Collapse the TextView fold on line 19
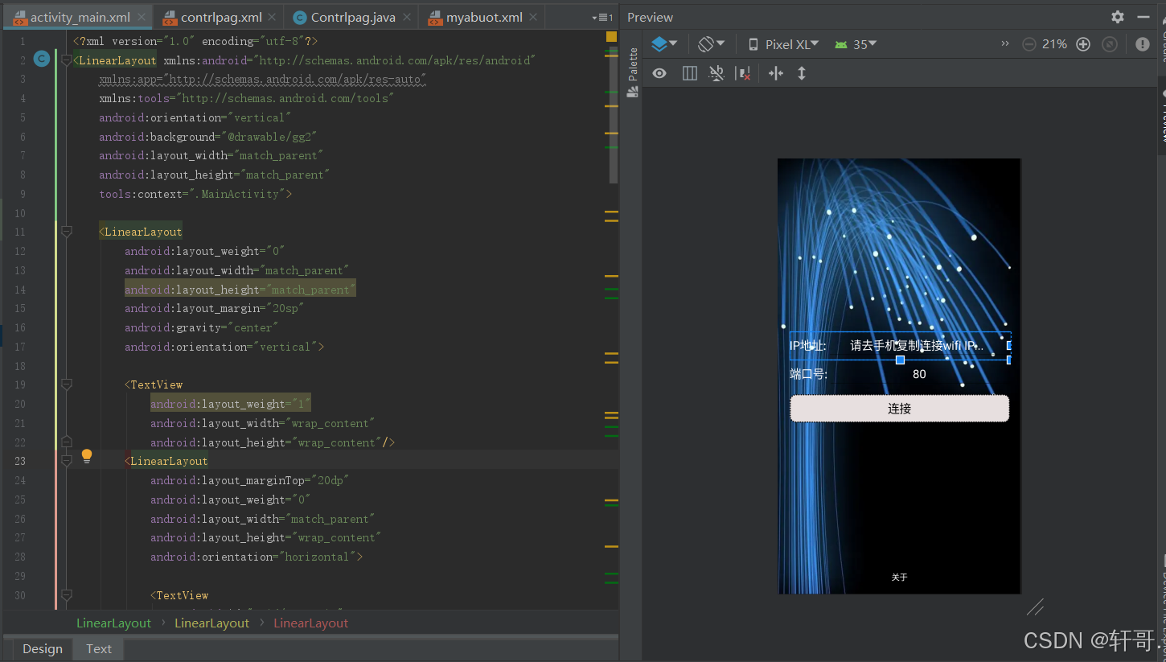This screenshot has width=1166, height=662. pos(67,384)
